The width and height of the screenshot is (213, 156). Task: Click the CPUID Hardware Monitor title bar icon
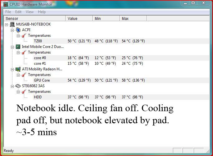click(x=5, y=4)
